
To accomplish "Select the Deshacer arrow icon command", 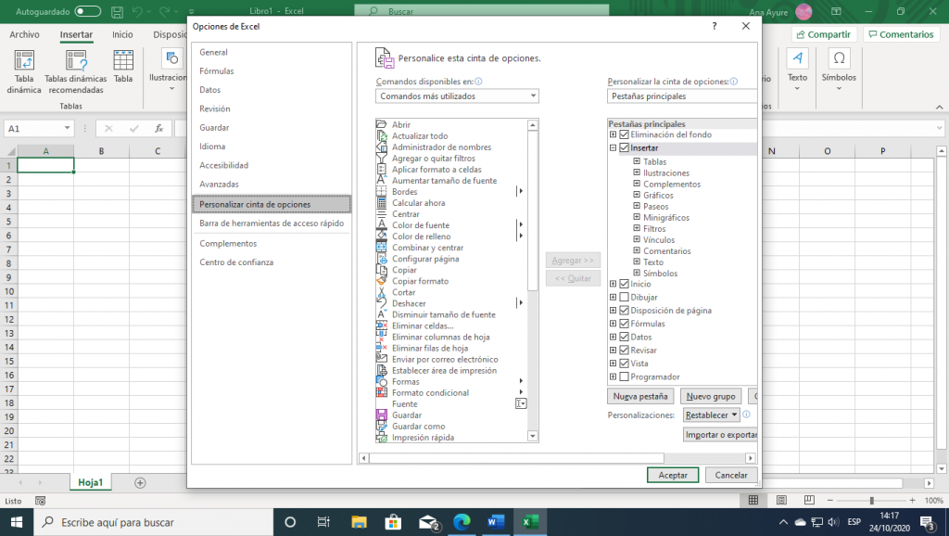I will [x=381, y=303].
